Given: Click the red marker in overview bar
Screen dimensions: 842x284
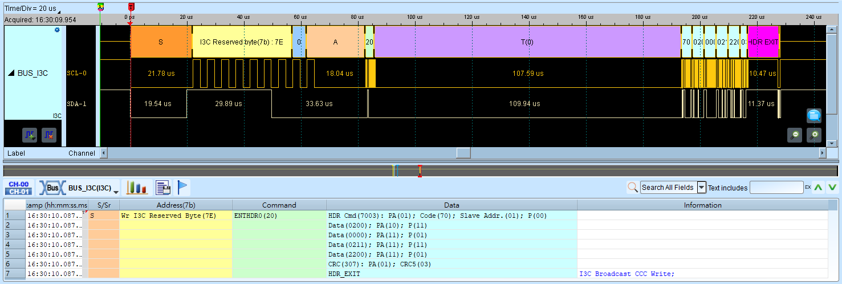Looking at the screenshot, I should (x=420, y=171).
